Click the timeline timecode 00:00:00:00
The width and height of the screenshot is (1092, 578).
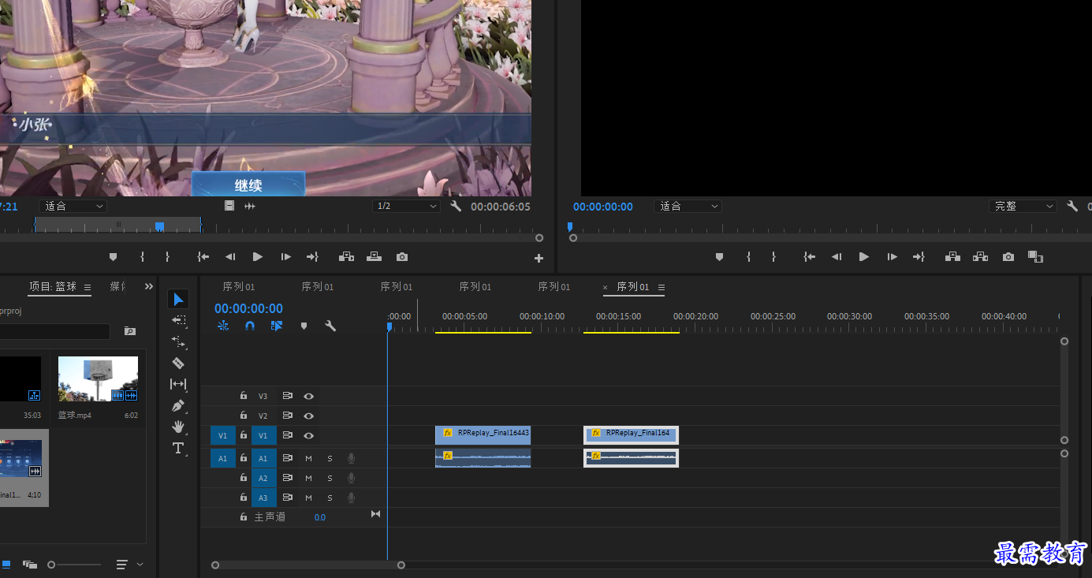coord(248,308)
